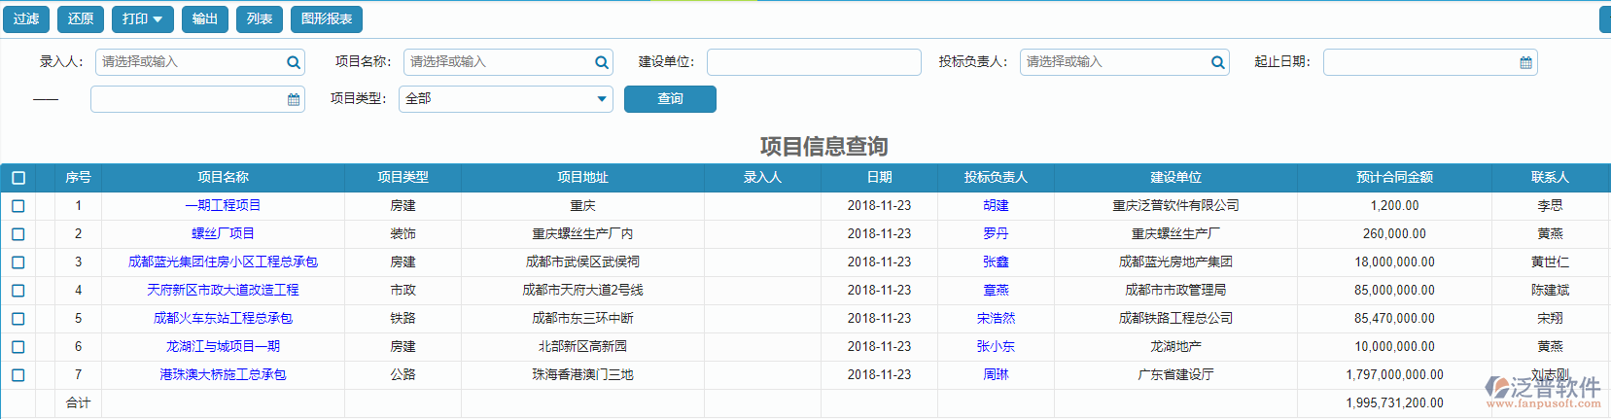
Task: Open the 一期工程项目 project link
Action: coord(223,206)
